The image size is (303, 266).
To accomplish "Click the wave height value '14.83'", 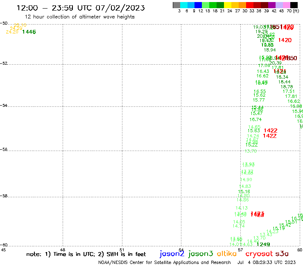I will pos(245,187).
